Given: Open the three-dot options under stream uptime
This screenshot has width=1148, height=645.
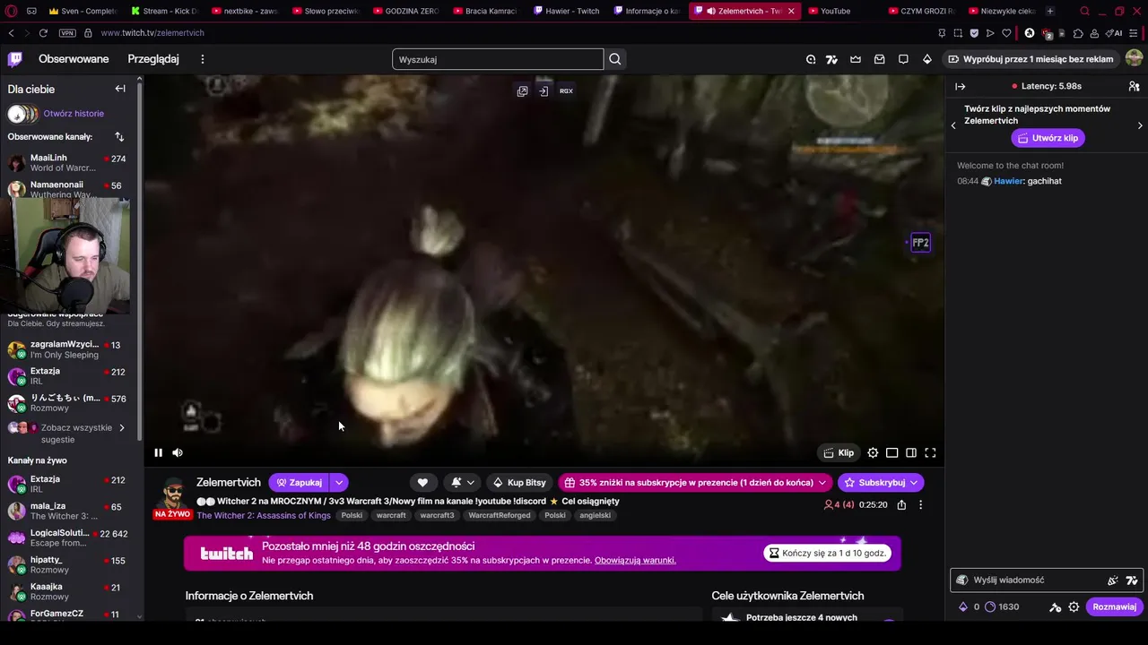Looking at the screenshot, I should click(920, 505).
